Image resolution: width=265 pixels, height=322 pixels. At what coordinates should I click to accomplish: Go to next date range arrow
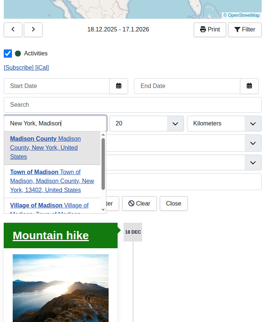pos(33,30)
